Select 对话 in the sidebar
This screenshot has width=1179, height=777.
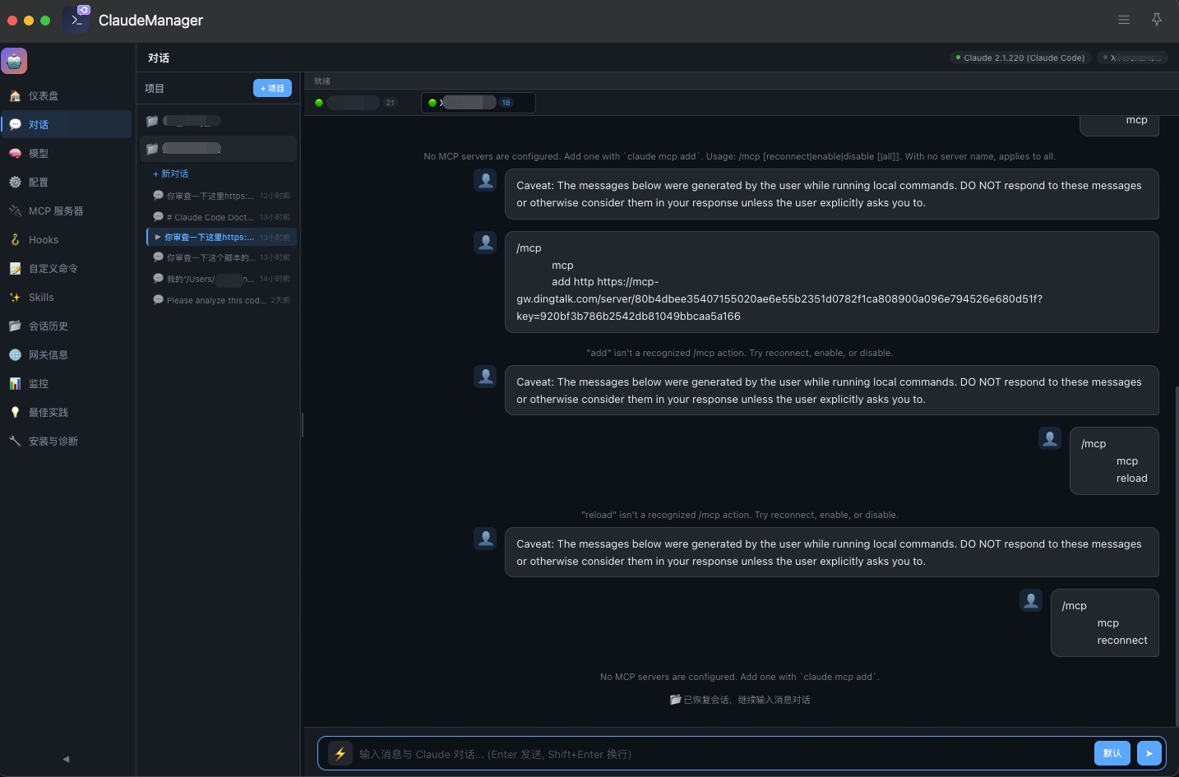coord(66,124)
